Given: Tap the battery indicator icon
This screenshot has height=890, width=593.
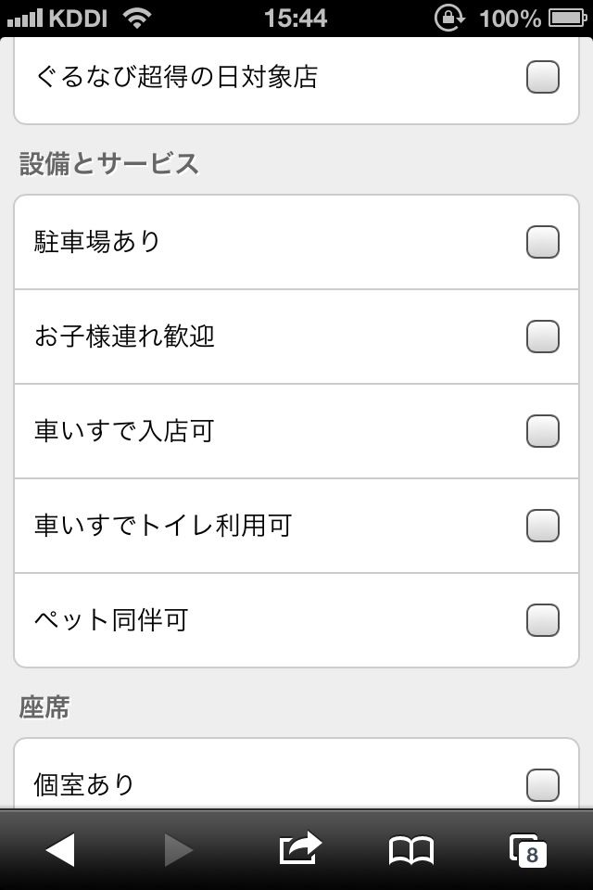Looking at the screenshot, I should pyautogui.click(x=567, y=18).
